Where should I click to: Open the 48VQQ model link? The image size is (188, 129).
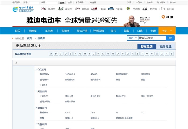tap(94, 74)
